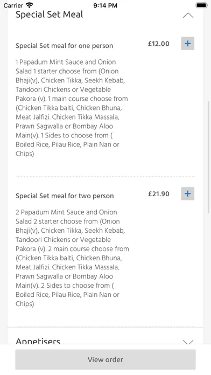
Task: Click the "1 Sides to choose from" text
Action: click(x=76, y=135)
